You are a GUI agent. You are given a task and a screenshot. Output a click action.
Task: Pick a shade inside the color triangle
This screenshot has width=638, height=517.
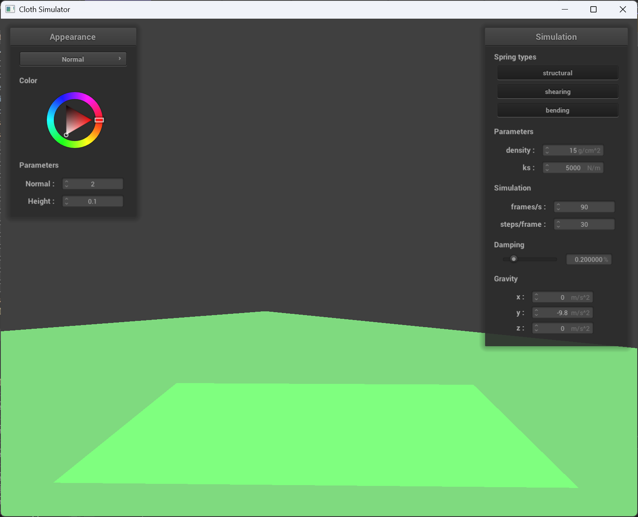[75, 120]
